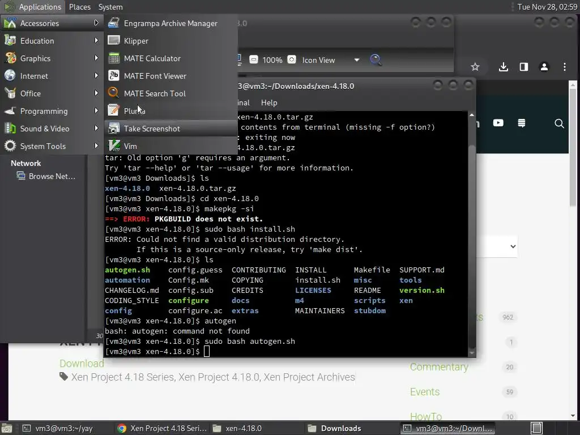Click the Xen Project Archives tag link
The width and height of the screenshot is (580, 435).
point(309,377)
